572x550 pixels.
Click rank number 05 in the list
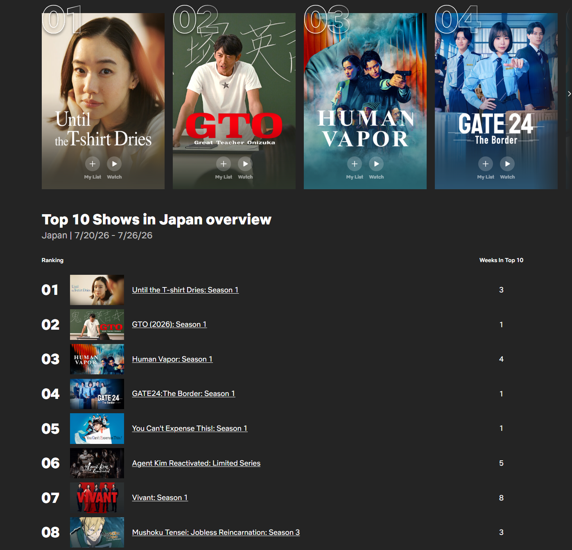[50, 429]
